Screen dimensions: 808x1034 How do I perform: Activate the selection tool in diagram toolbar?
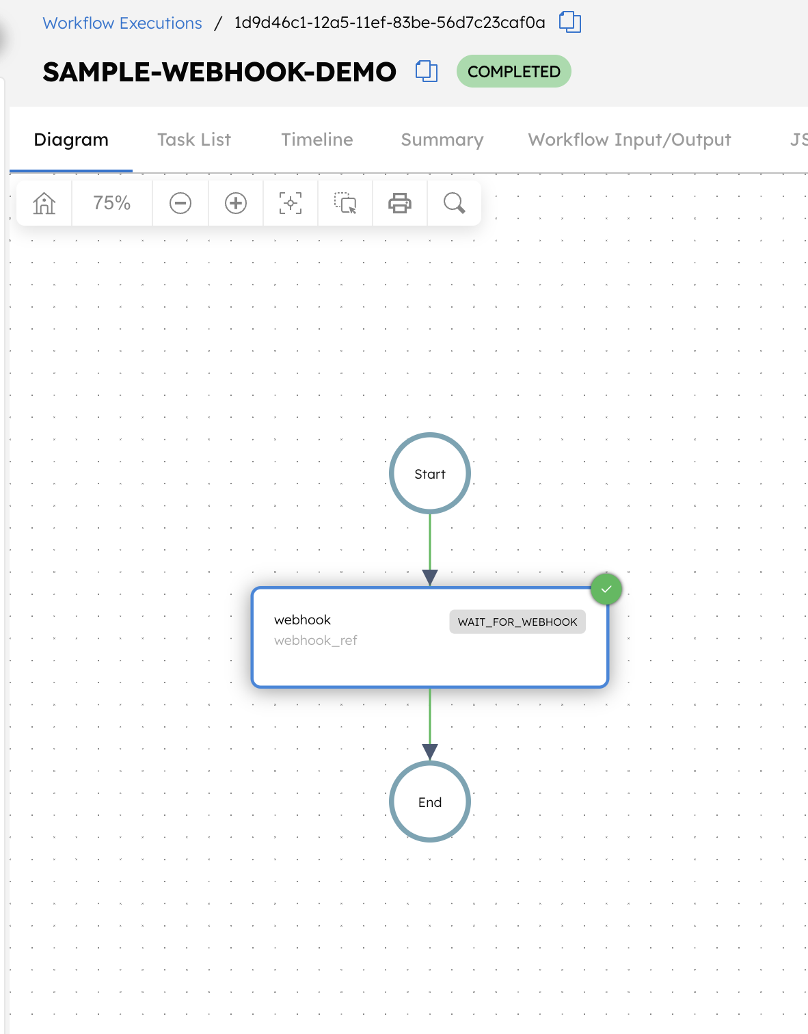click(x=345, y=203)
